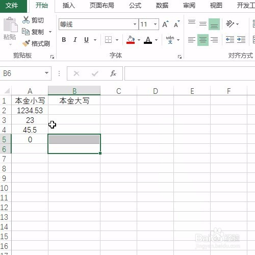This screenshot has height=255, width=255.
Task: Open the font size dropdown
Action: (x=155, y=24)
